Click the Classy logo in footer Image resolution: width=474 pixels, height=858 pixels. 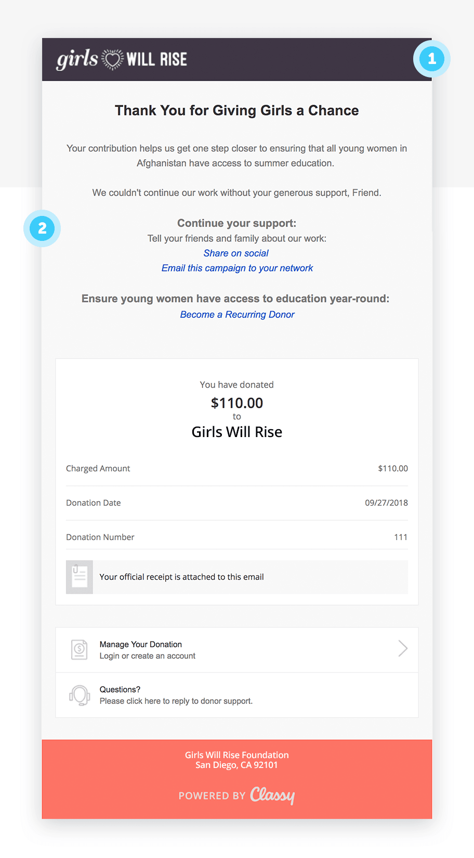coord(272,795)
